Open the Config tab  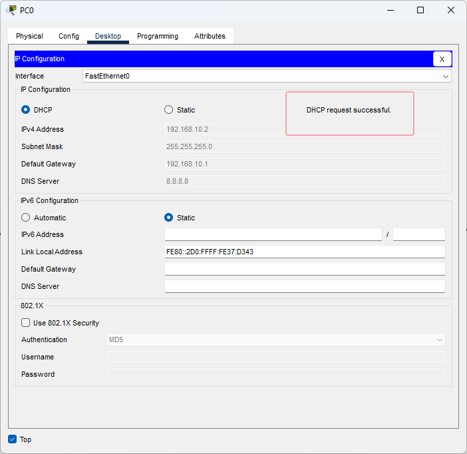tap(69, 36)
